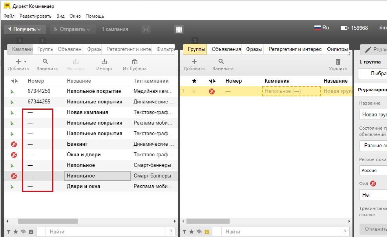Open the Окно menu

(x=75, y=16)
